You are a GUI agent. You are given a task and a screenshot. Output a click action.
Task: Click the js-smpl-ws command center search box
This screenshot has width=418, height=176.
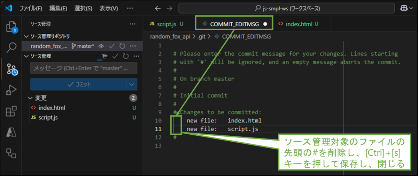[x=287, y=8]
